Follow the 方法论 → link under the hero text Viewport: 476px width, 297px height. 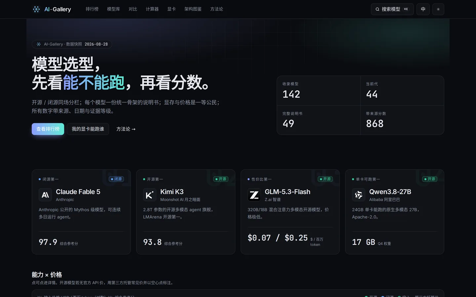point(126,129)
